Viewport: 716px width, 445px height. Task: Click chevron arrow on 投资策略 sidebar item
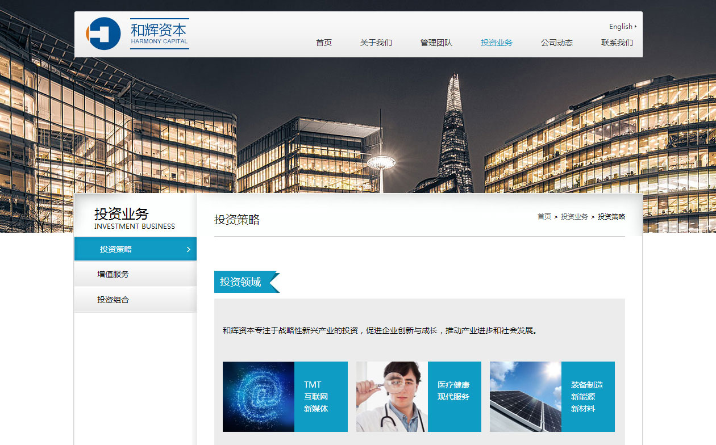tap(189, 249)
